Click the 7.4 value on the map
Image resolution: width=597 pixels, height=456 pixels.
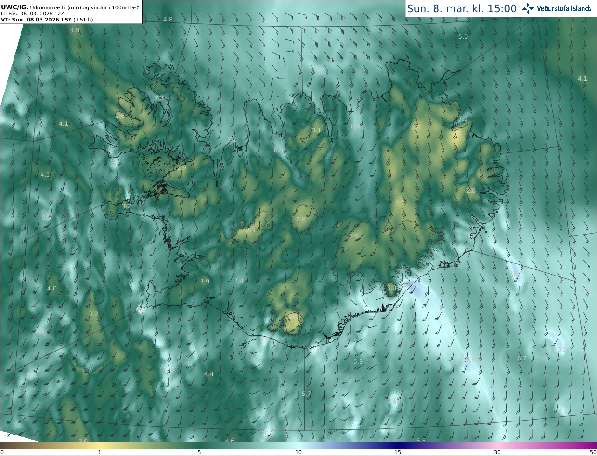point(239,281)
